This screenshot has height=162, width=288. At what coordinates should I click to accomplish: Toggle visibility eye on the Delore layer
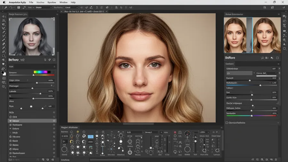click(x=54, y=129)
